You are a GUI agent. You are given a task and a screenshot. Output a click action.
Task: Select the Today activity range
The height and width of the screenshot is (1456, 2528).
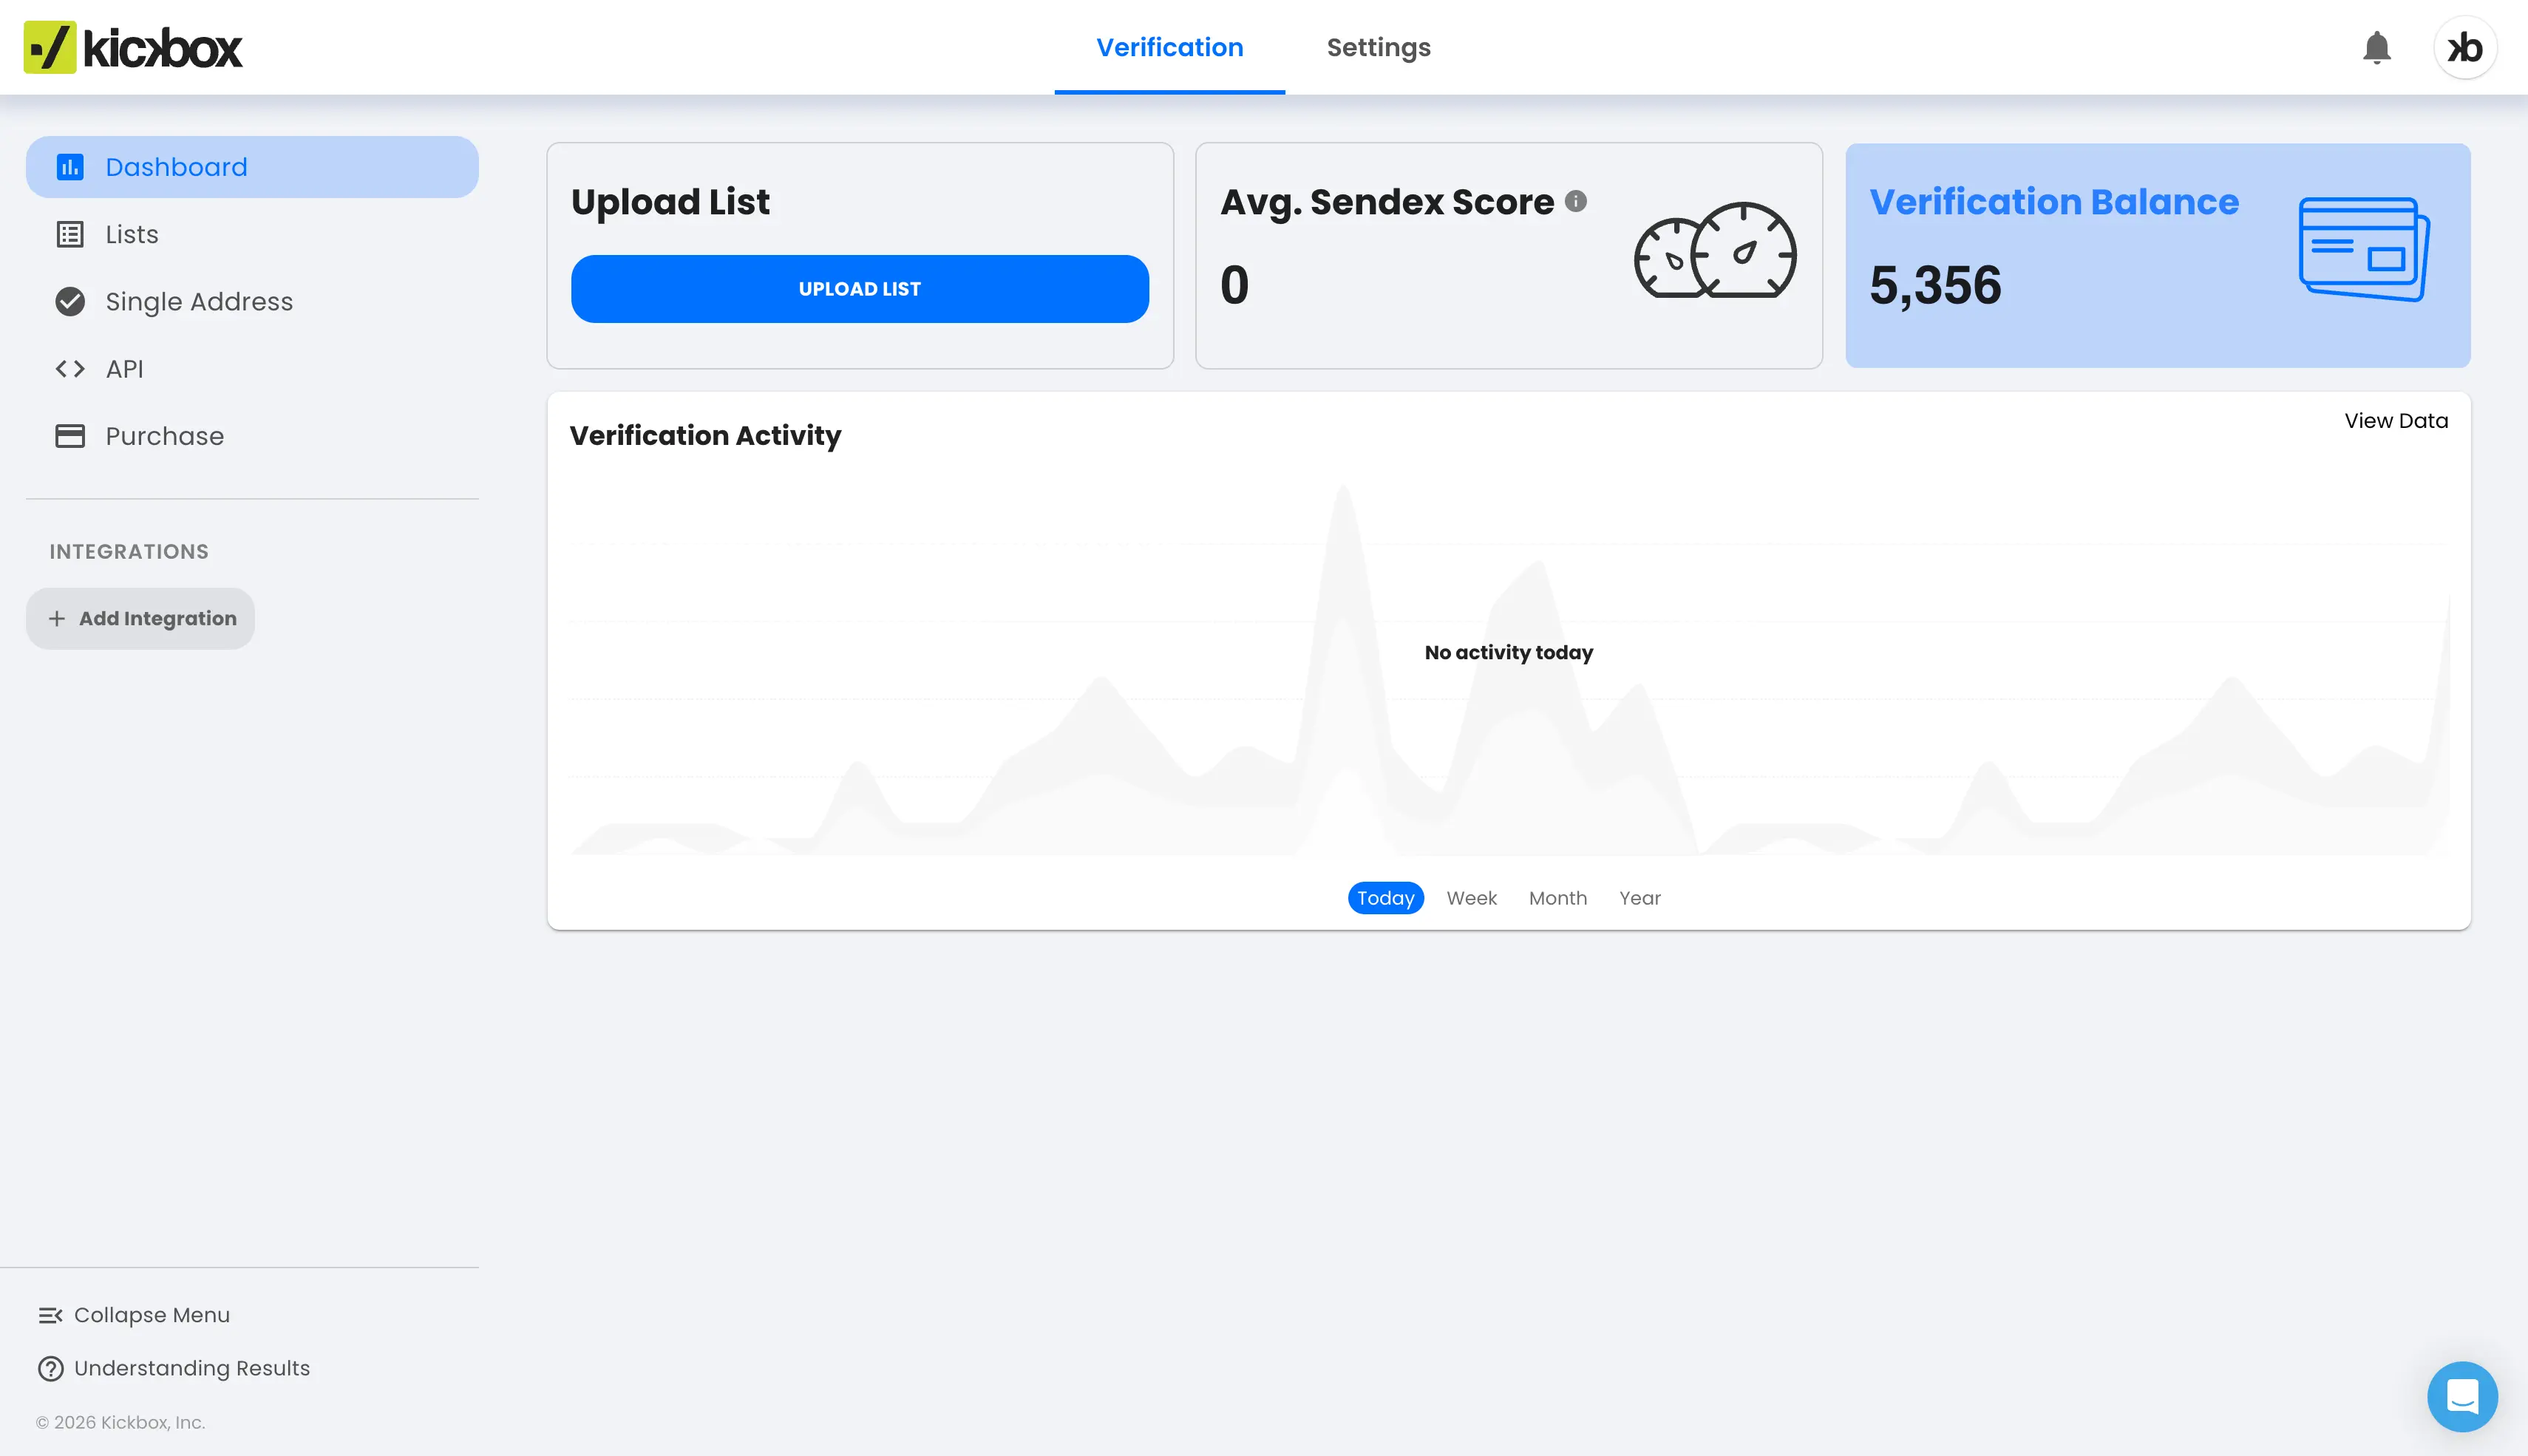1385,898
